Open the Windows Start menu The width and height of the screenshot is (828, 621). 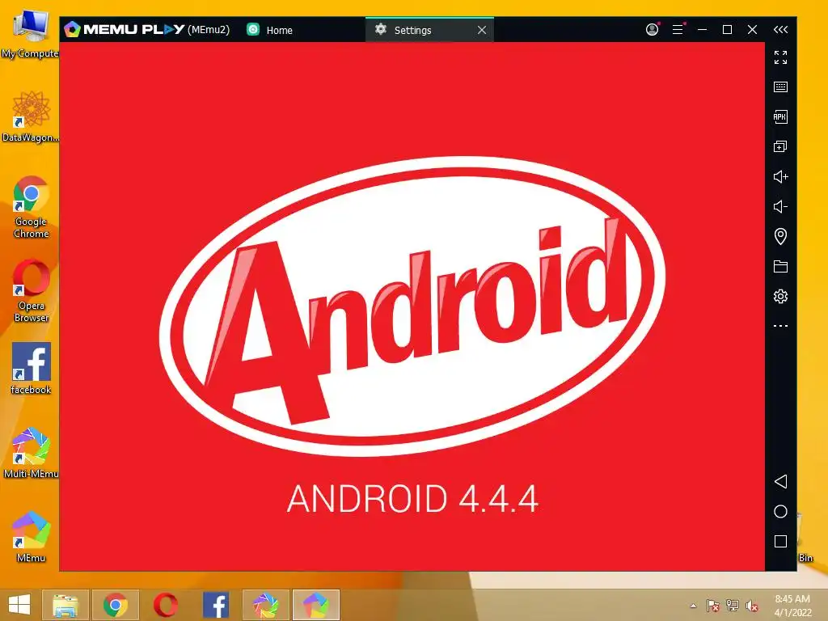click(x=19, y=605)
